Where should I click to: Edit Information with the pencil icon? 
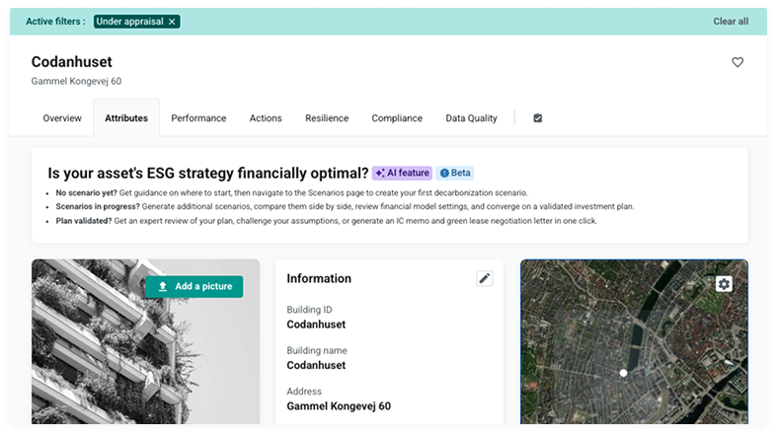pyautogui.click(x=484, y=278)
